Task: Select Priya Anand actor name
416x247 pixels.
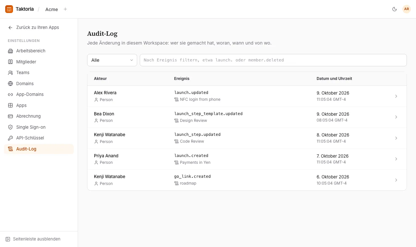Action: [x=106, y=156]
